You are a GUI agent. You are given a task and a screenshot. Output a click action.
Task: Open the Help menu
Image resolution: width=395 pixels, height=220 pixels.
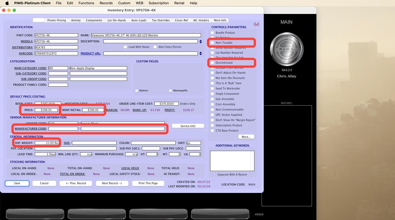click(x=193, y=3)
